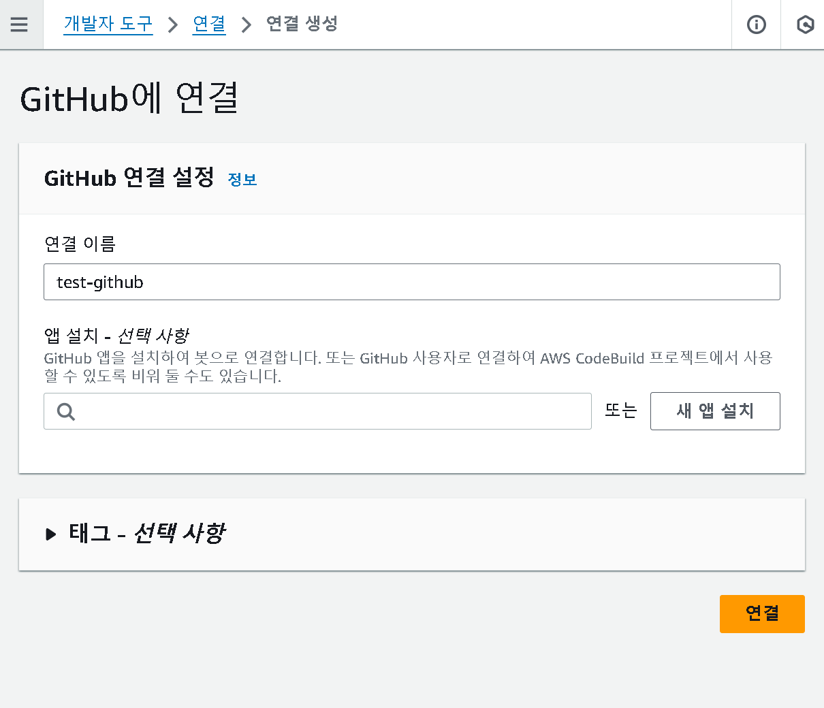Click the GitHub 연결 설정 heading
The height and width of the screenshot is (708, 824).
point(129,178)
